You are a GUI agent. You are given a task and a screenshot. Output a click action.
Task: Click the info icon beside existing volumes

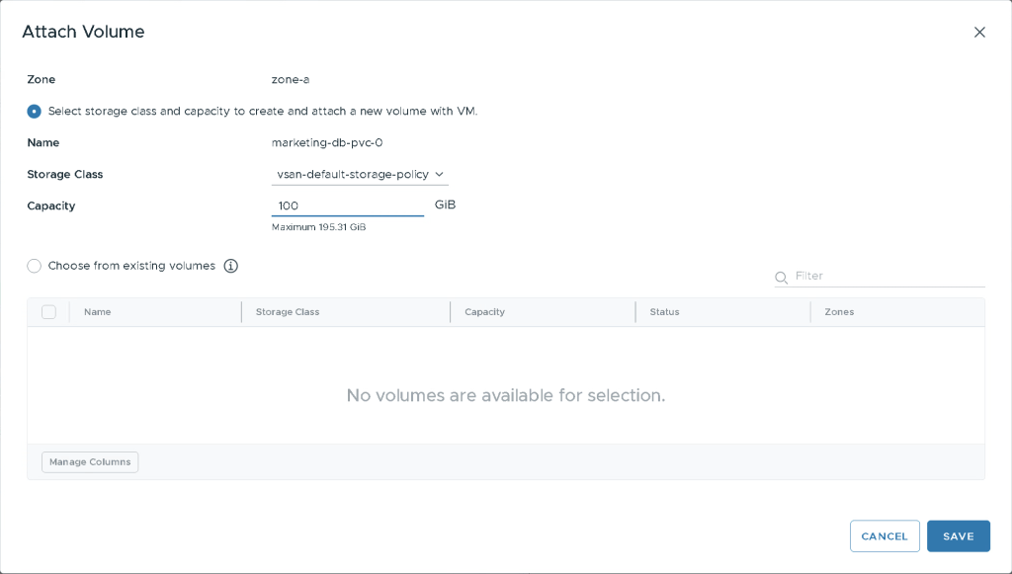pyautogui.click(x=231, y=266)
